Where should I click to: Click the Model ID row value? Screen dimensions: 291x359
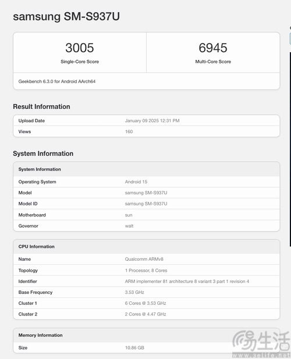(x=146, y=204)
